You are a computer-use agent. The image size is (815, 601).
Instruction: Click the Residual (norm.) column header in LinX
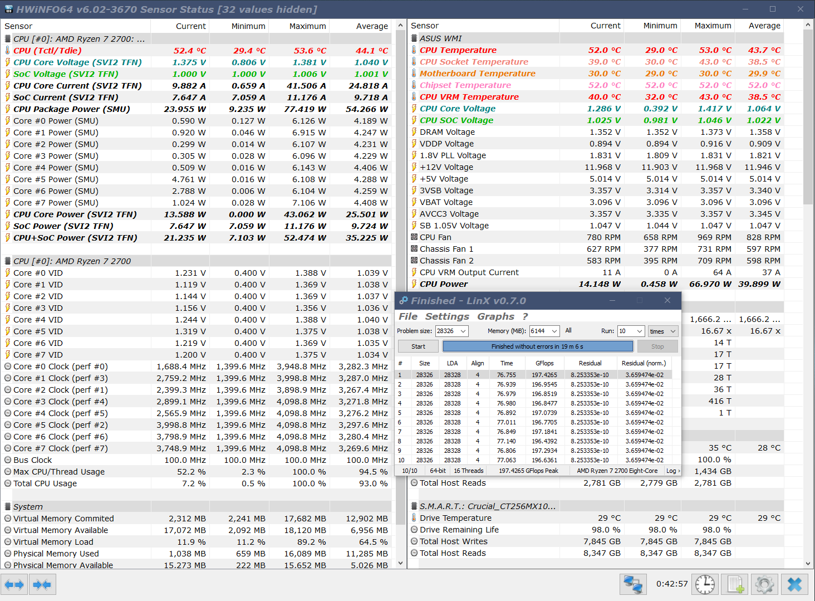644,363
